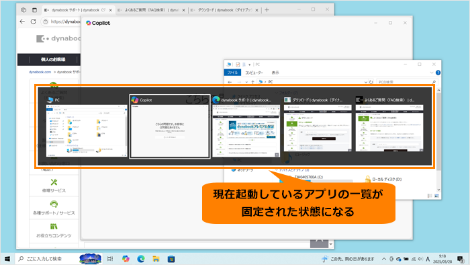Close the dynabook サポート Edge tab
Screen dimensions: 470x265
tap(110, 10)
